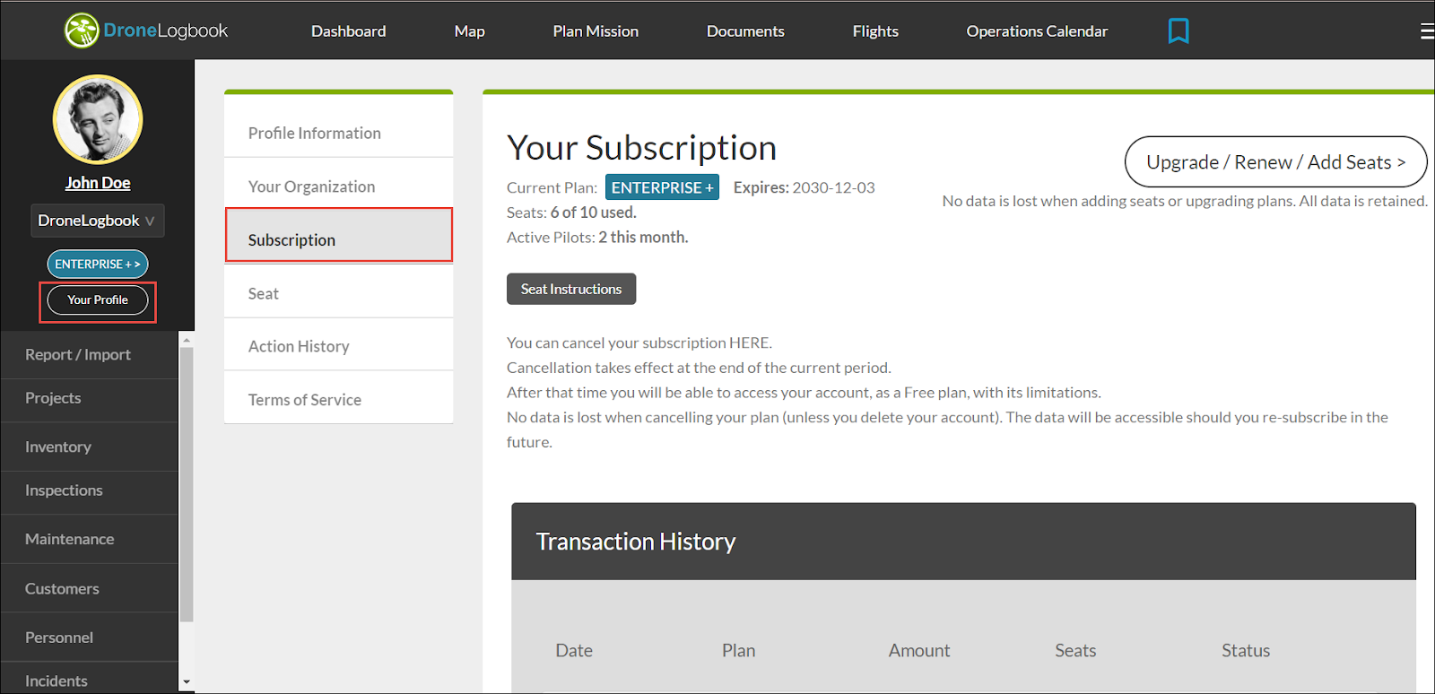Open Your Profile button
Screen dimensions: 1435x694
pyautogui.click(x=98, y=299)
